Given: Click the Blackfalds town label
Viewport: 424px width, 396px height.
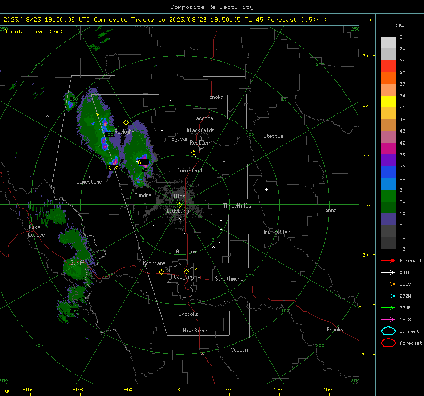Looking at the screenshot, I should pyautogui.click(x=200, y=130).
